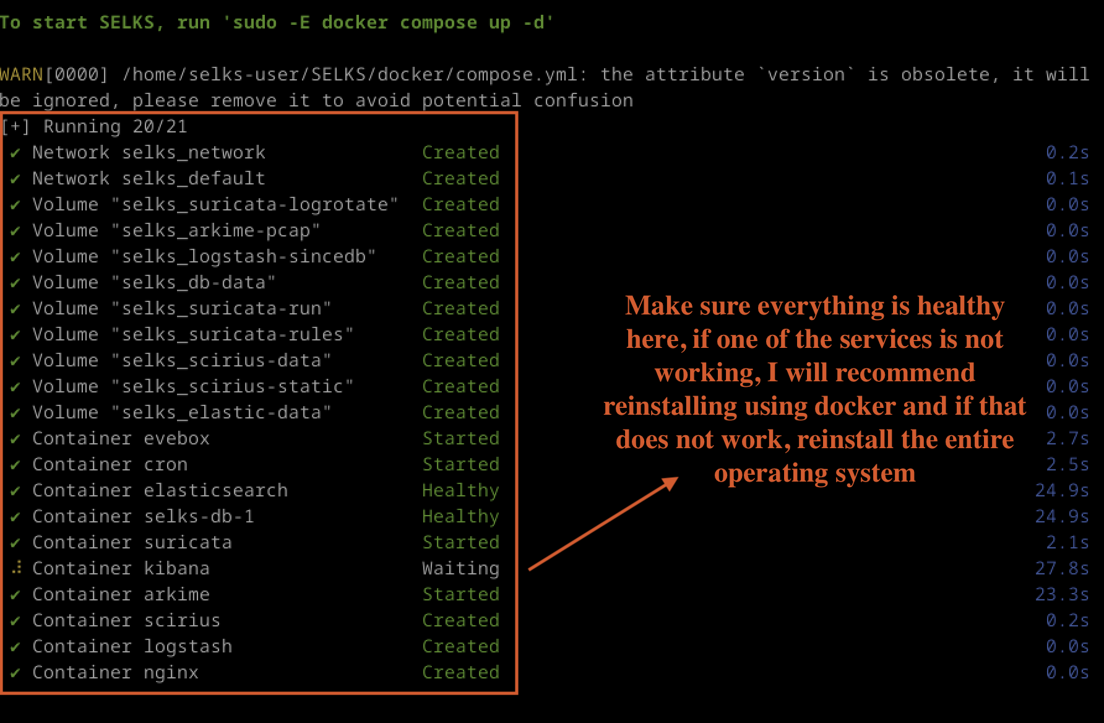This screenshot has height=723, width=1104.
Task: Click the 'Container nginx' line
Action: coord(115,673)
